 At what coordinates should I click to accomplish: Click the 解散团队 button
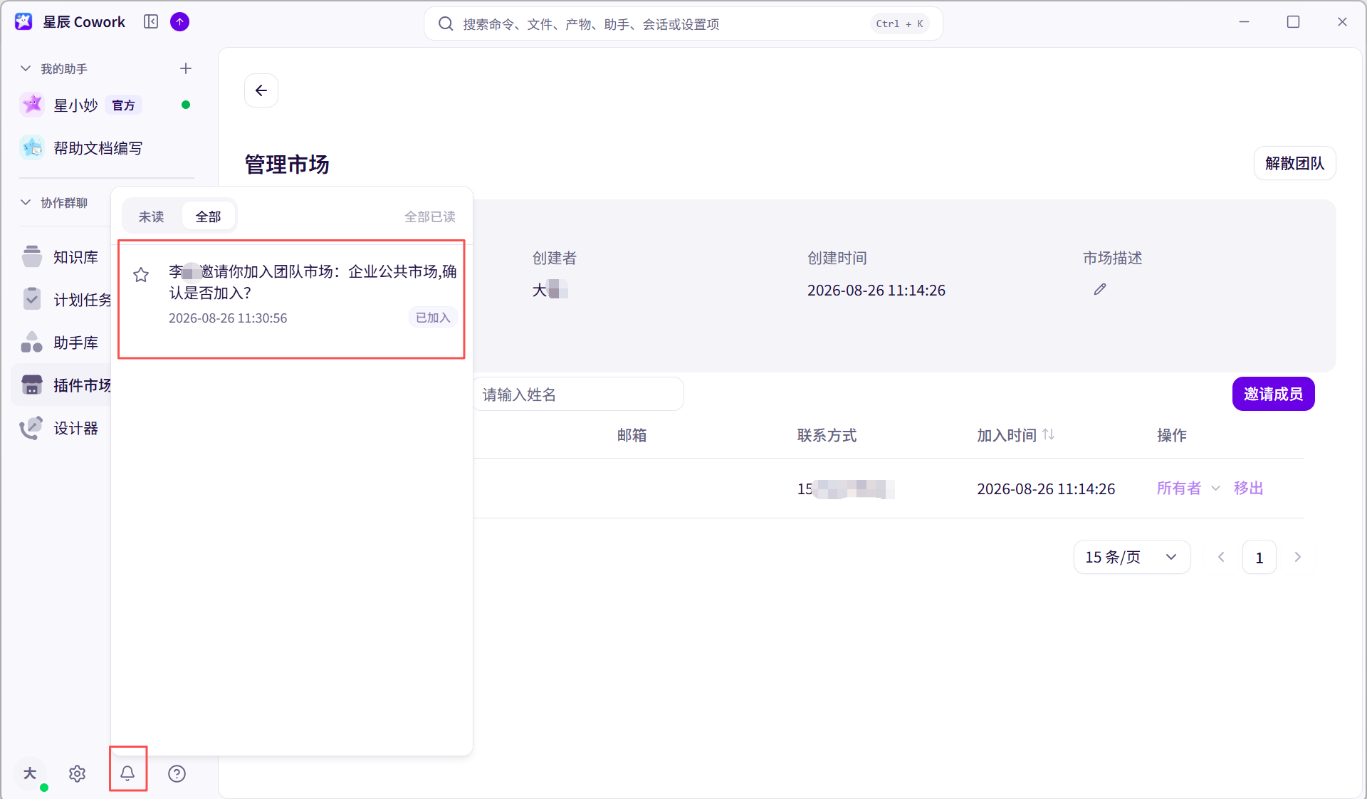coord(1294,164)
